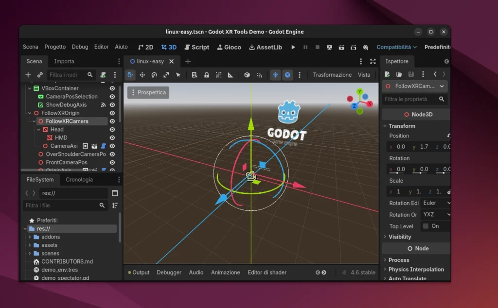Expand the Visibility section in inspector
This screenshot has height=308, width=498.
pos(399,237)
